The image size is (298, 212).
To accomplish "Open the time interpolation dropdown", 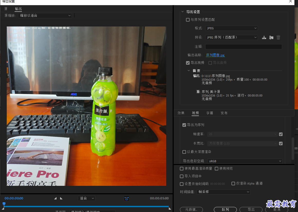I will click(223, 192).
